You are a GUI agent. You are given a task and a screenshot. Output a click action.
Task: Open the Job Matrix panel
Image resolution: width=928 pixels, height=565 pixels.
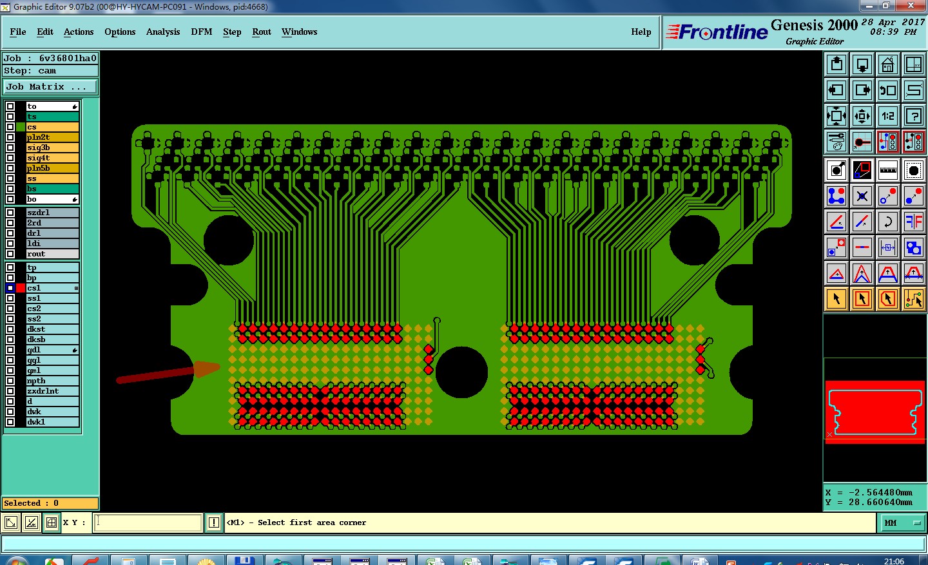tap(50, 86)
